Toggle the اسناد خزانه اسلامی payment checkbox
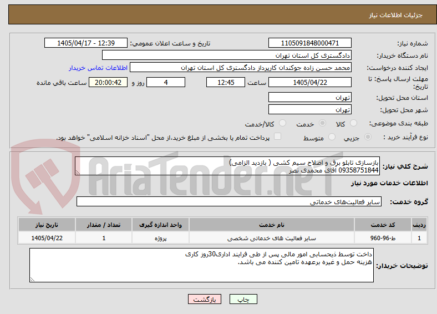Viewport: 437px width, 314px height. click(278, 136)
